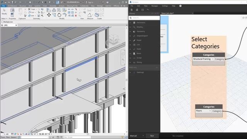Click Save icon in Dynamo toolbar

point(142,10)
